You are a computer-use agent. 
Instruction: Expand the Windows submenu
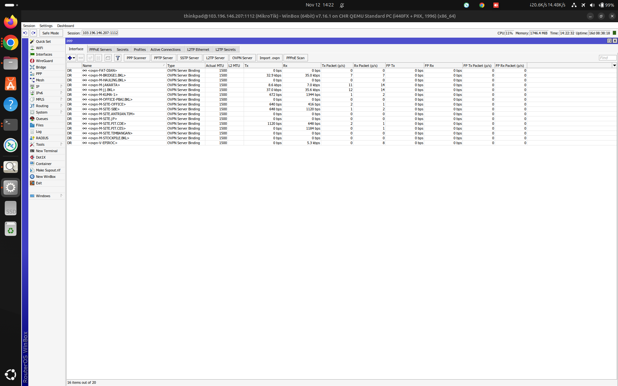tap(47, 196)
